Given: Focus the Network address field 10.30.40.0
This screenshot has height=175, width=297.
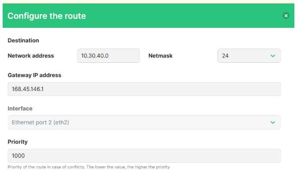Looking at the screenshot, I should [x=109, y=56].
